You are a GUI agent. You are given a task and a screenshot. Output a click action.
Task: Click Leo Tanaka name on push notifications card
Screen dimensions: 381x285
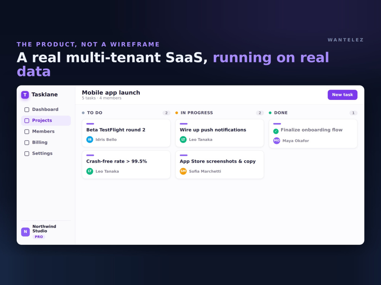[x=200, y=139]
